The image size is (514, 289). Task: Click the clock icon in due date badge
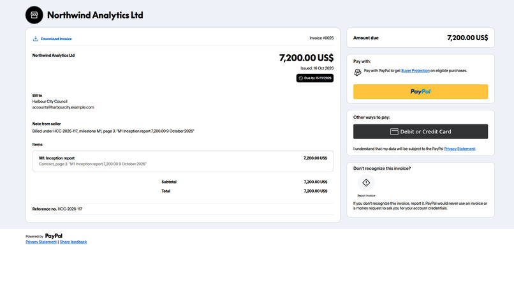tap(300, 78)
